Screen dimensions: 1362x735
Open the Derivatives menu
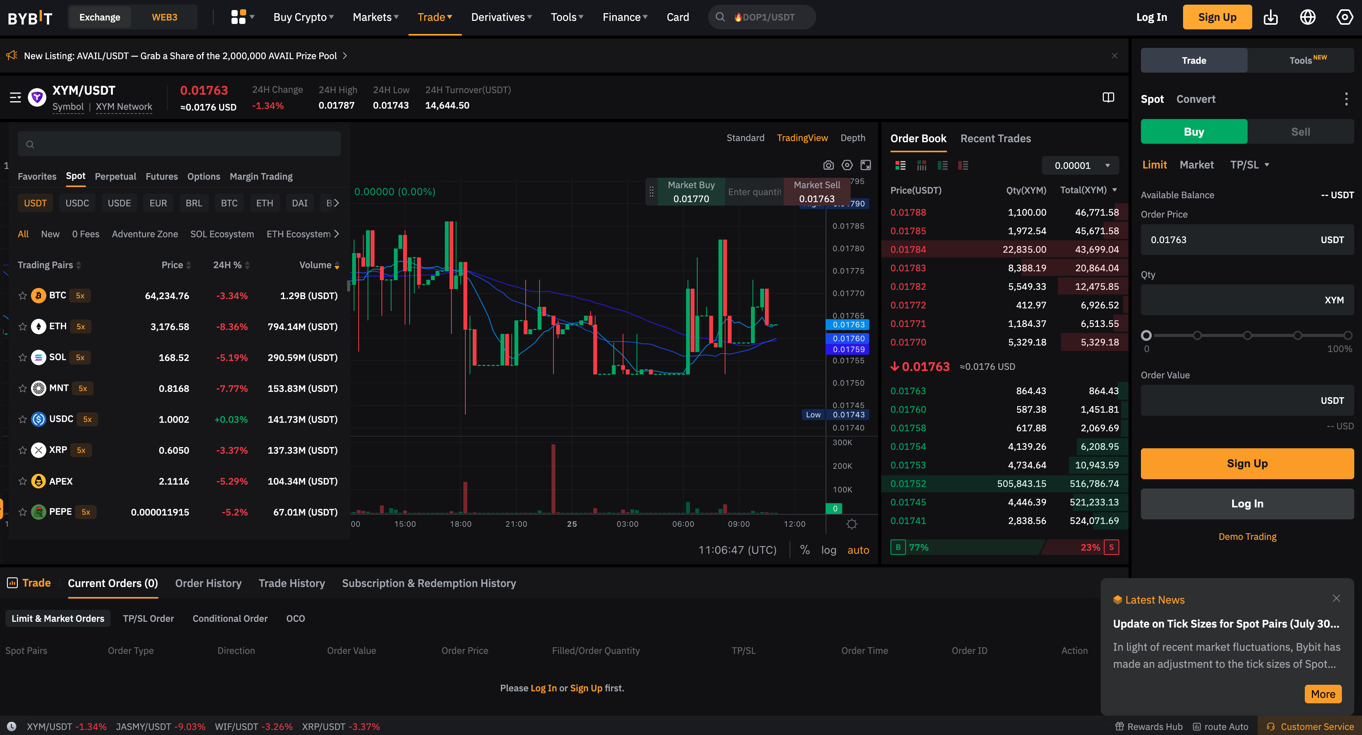(501, 17)
